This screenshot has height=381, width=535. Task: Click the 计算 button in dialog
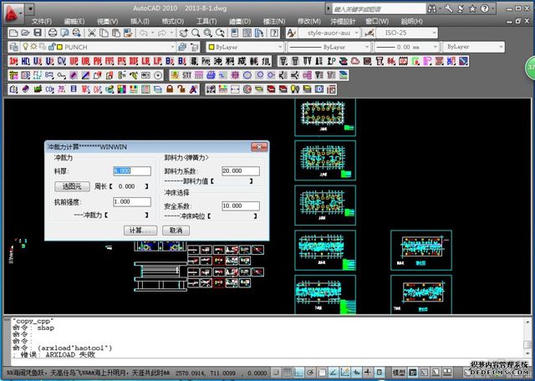click(x=140, y=231)
